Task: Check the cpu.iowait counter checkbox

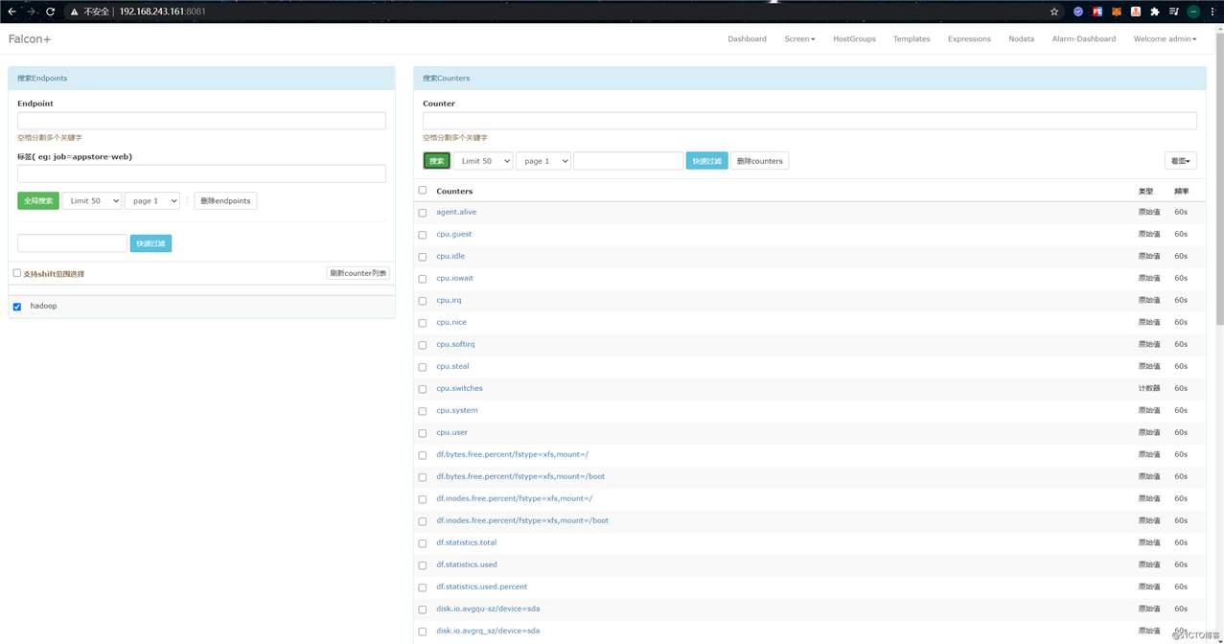Action: pos(423,279)
